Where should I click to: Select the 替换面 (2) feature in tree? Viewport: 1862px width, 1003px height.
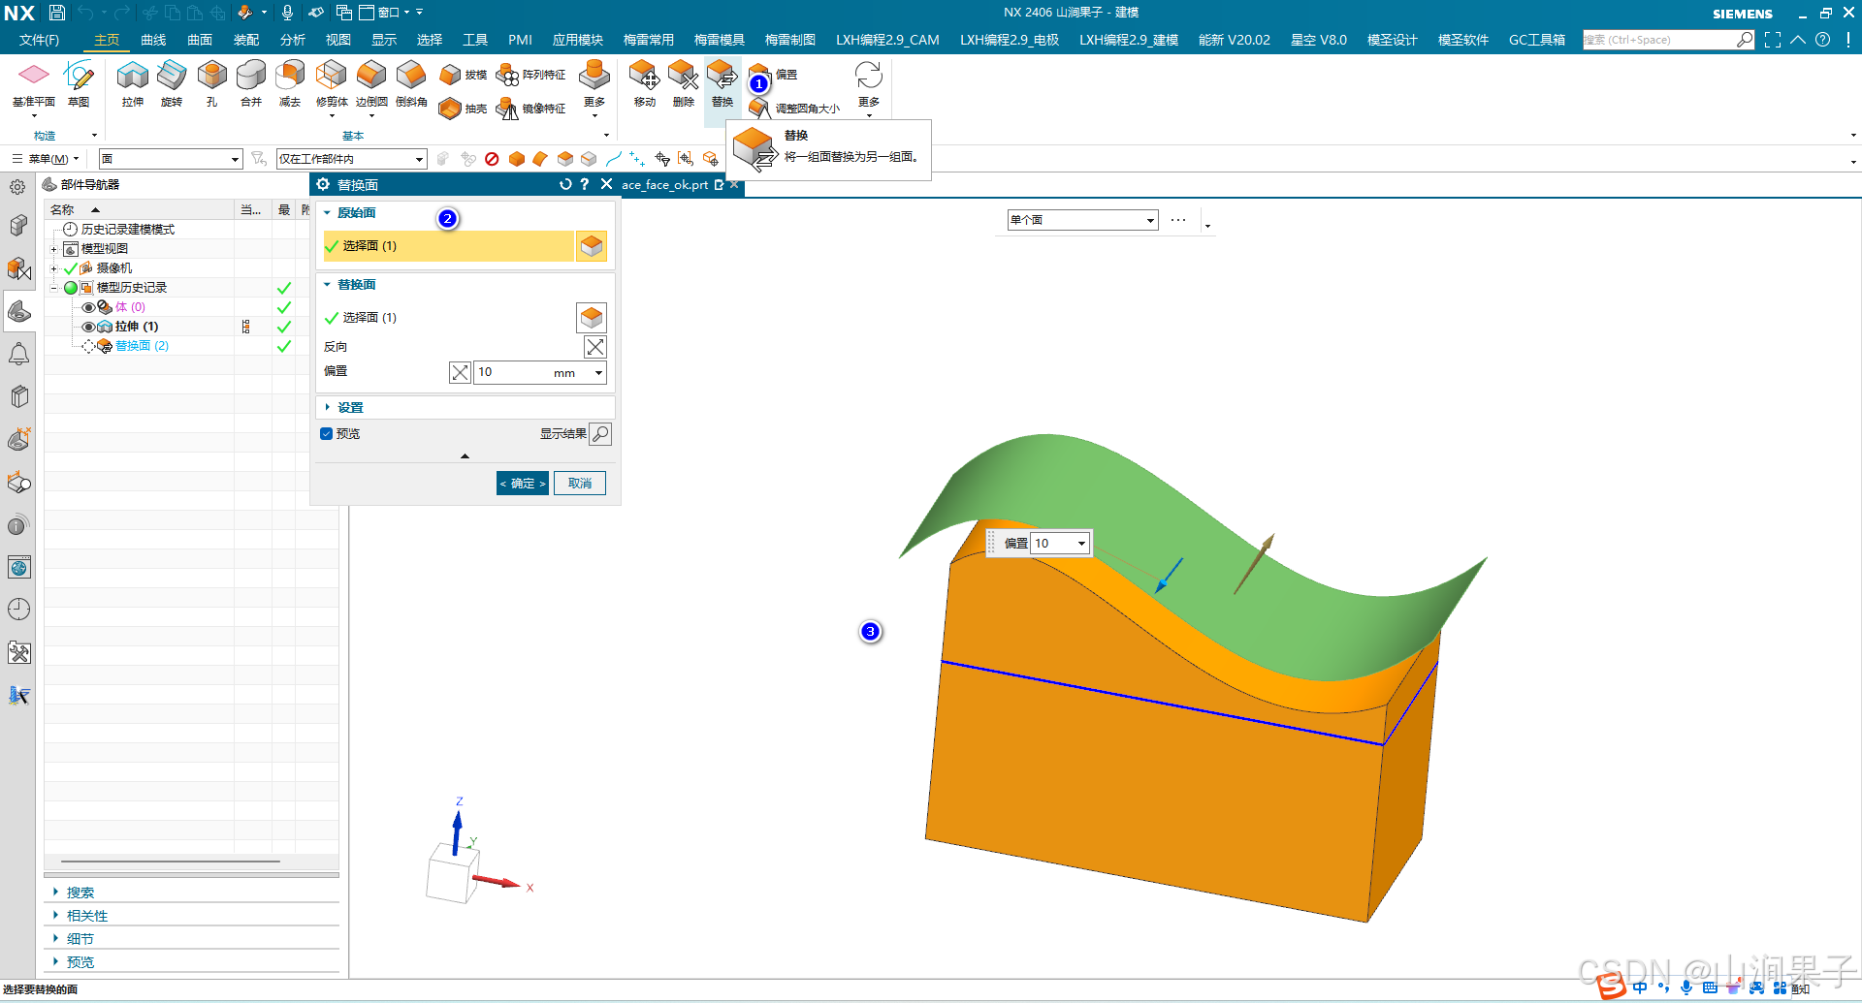pos(142,346)
